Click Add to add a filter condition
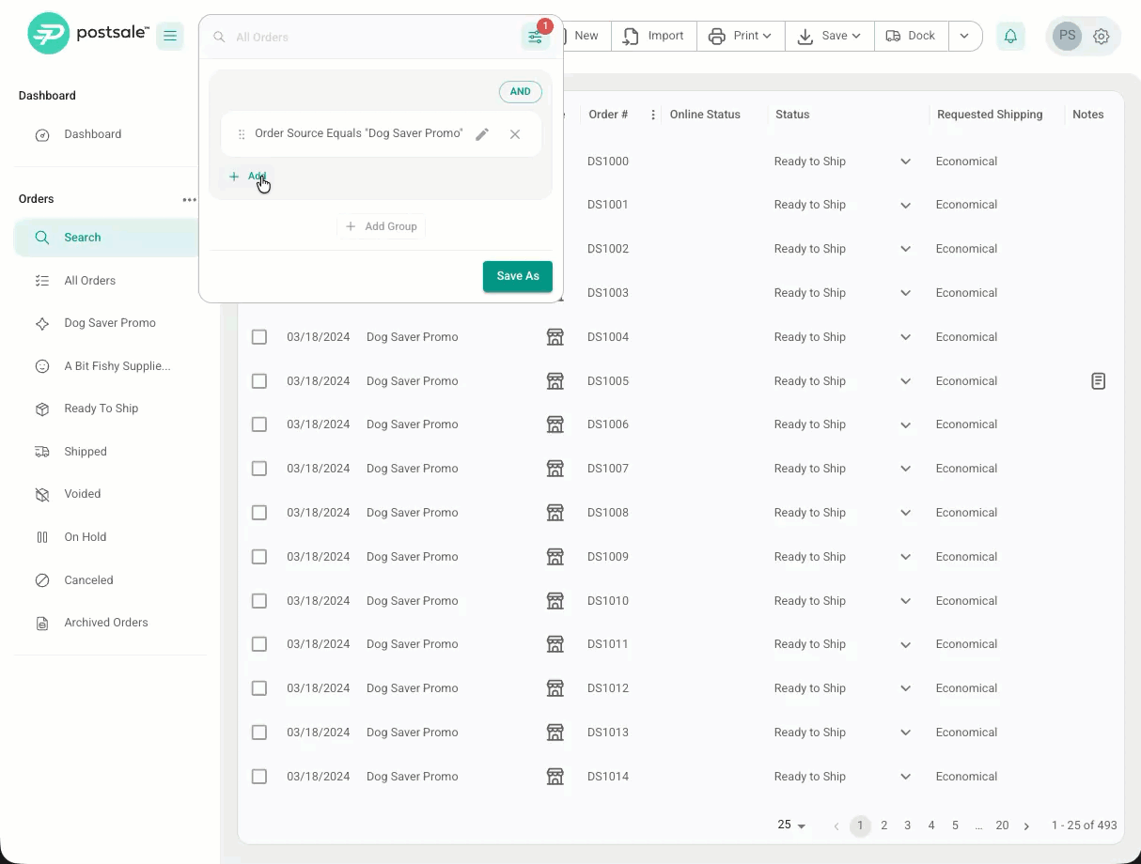 (248, 177)
